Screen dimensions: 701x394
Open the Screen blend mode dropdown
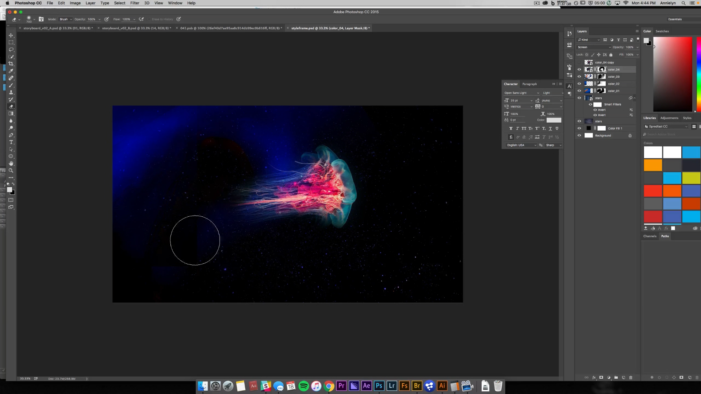(594, 47)
